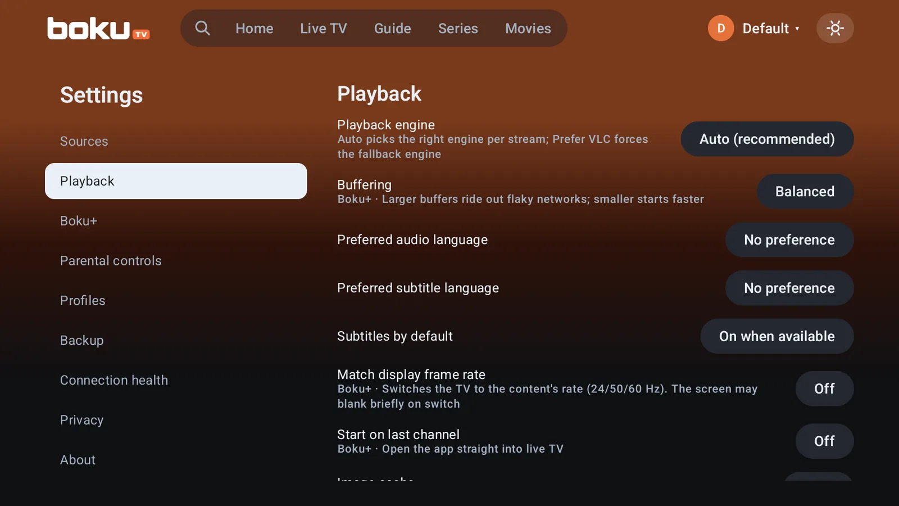899x506 pixels.
Task: Open Profiles settings section
Action: [x=176, y=301]
